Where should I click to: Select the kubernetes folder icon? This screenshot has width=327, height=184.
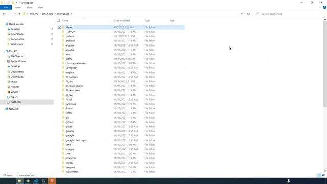pyautogui.click(x=63, y=172)
